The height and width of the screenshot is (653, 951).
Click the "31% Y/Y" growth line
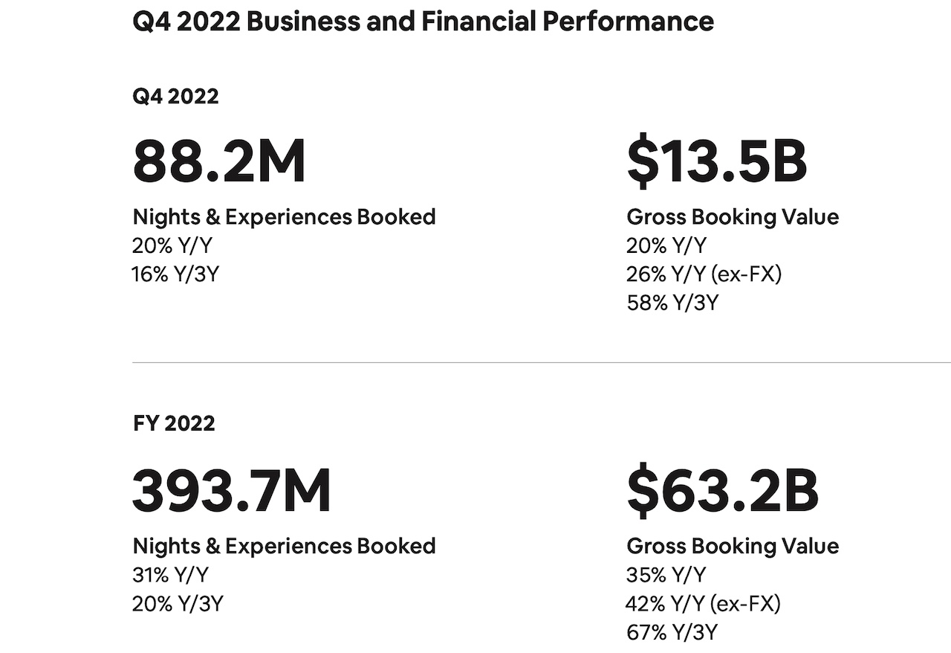[170, 575]
